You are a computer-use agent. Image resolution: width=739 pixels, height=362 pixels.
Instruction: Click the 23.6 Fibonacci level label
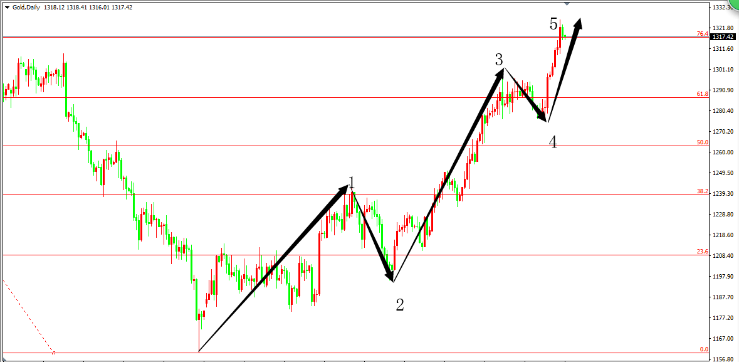tap(702, 252)
